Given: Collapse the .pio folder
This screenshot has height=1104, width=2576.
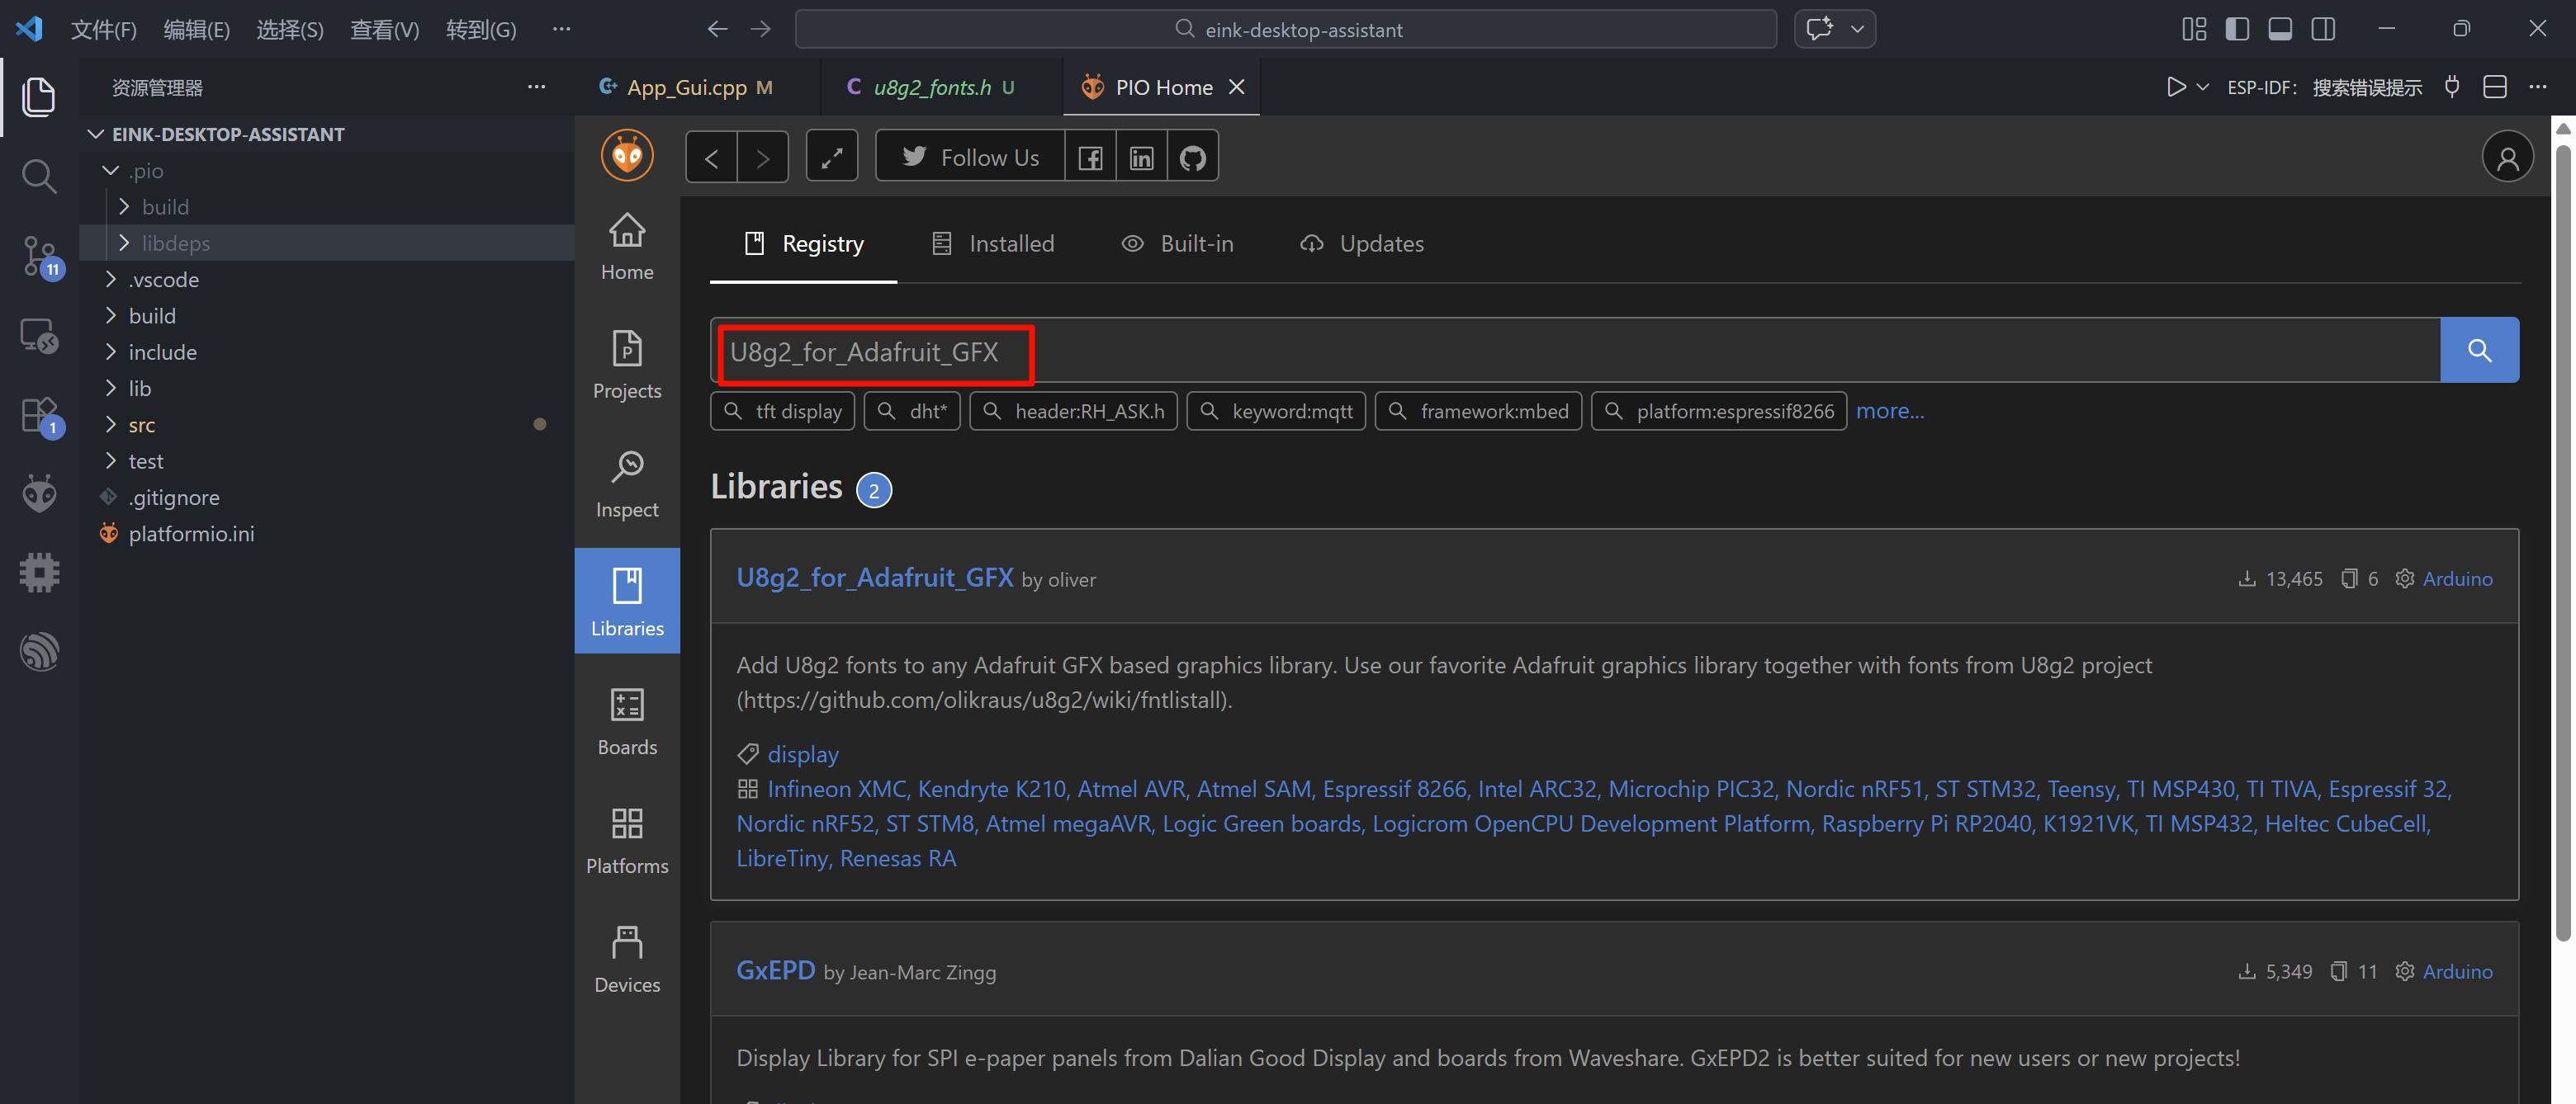Looking at the screenshot, I should (x=146, y=171).
